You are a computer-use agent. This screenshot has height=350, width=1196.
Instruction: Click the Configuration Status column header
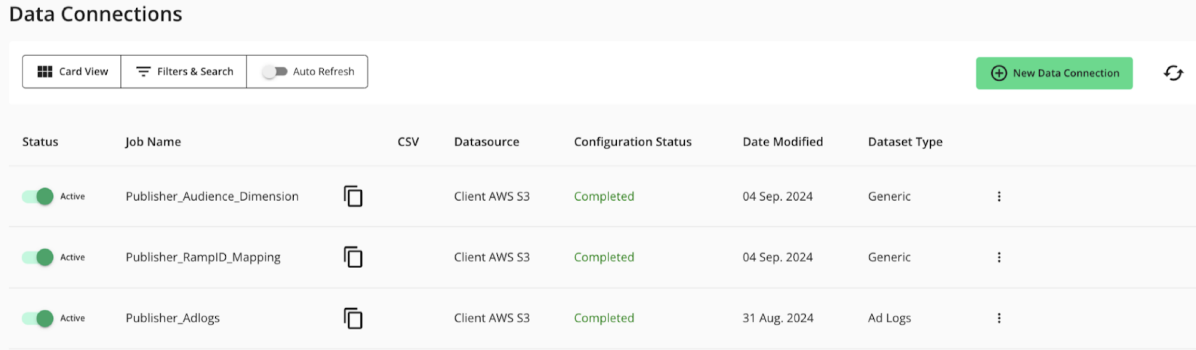[632, 141]
